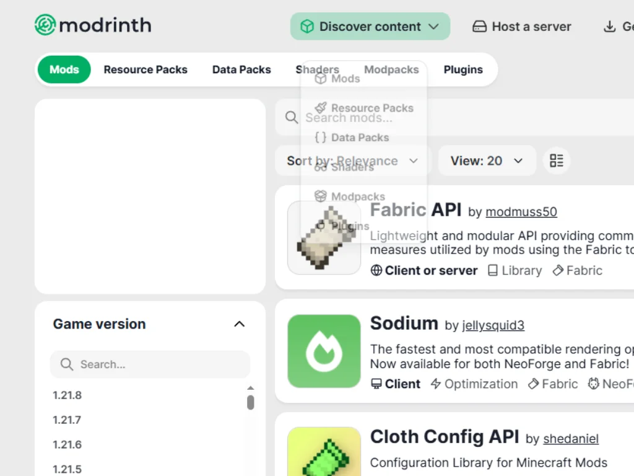Choose Modpacks in the Discover content menu
This screenshot has height=476, width=634.
(x=350, y=196)
